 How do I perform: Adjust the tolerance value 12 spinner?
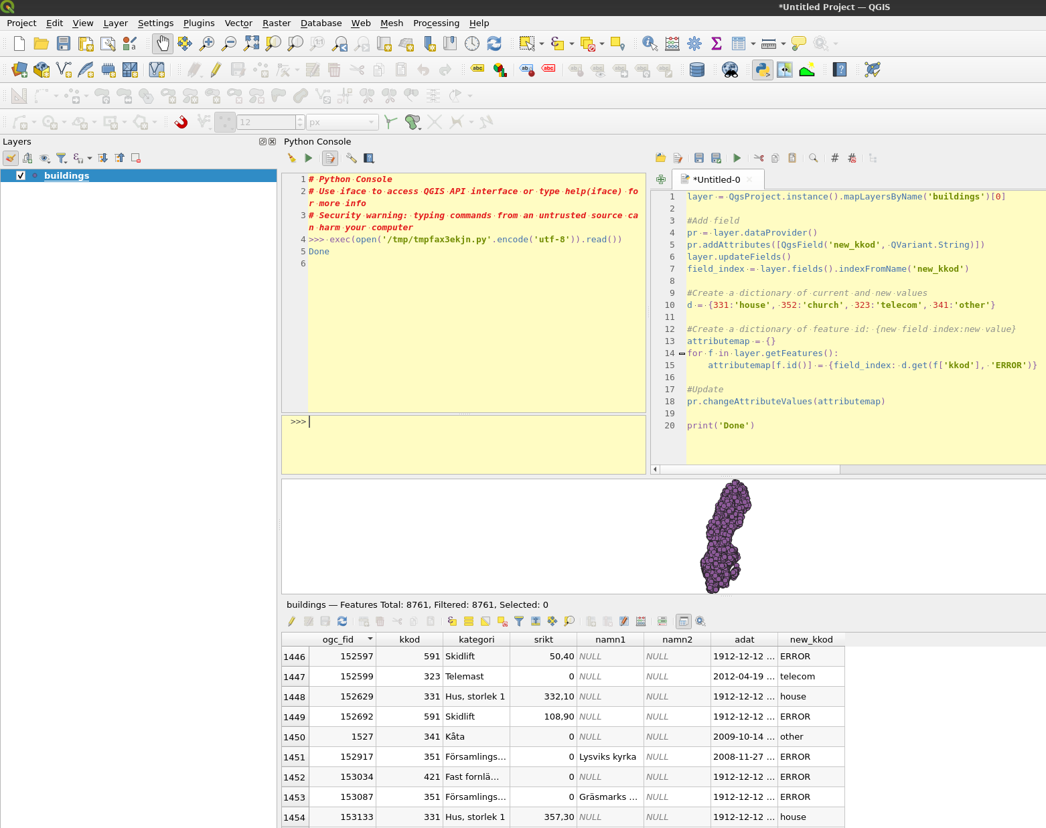point(300,122)
